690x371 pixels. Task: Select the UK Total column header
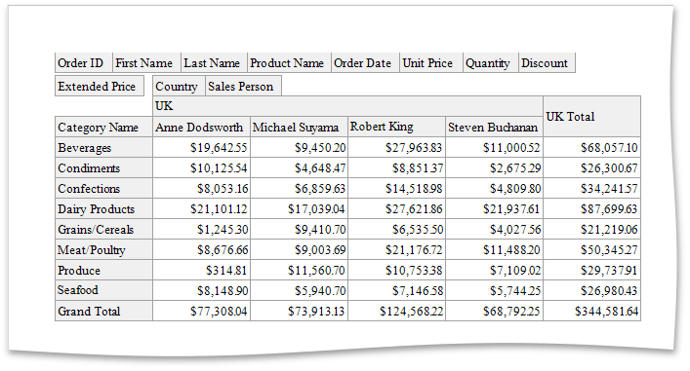[x=591, y=116]
